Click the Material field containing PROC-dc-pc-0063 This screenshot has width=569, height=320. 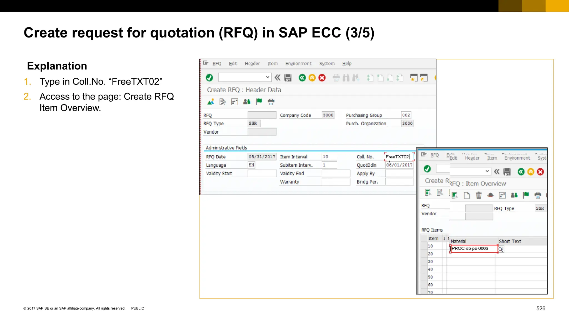pos(474,249)
